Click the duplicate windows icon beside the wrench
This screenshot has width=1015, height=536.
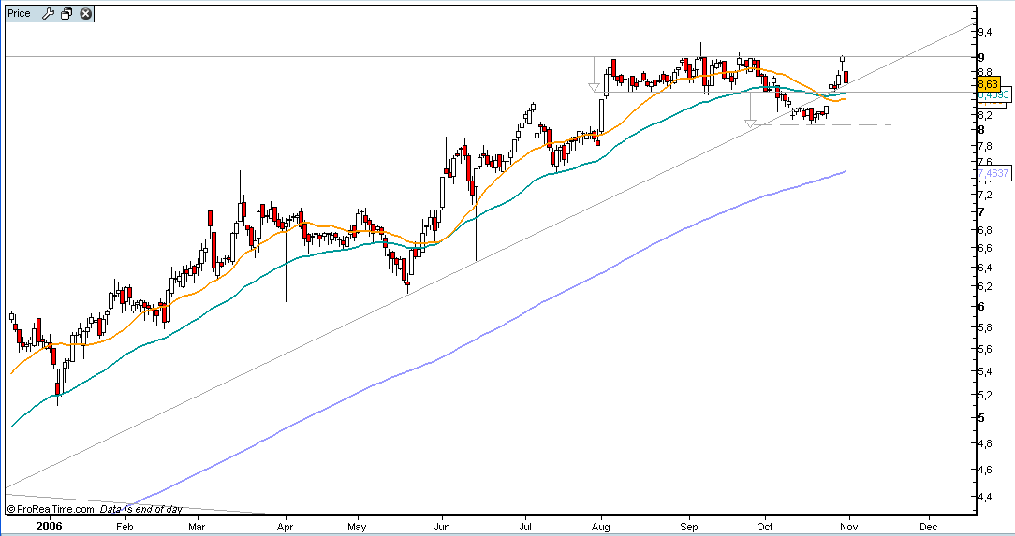tap(66, 14)
